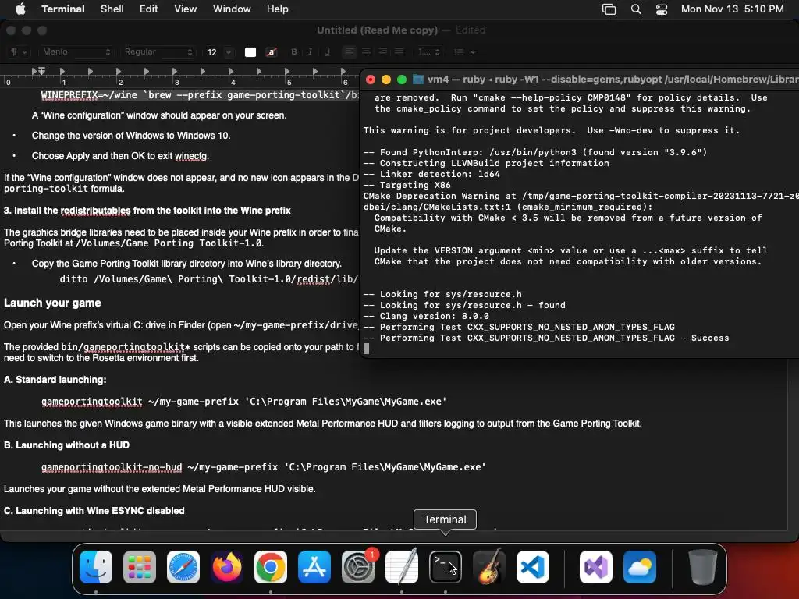Image resolution: width=799 pixels, height=599 pixels.
Task: Launch Safari from the Dock
Action: (x=183, y=566)
